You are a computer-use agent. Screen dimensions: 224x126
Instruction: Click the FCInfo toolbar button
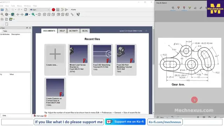(x=73, y=9)
